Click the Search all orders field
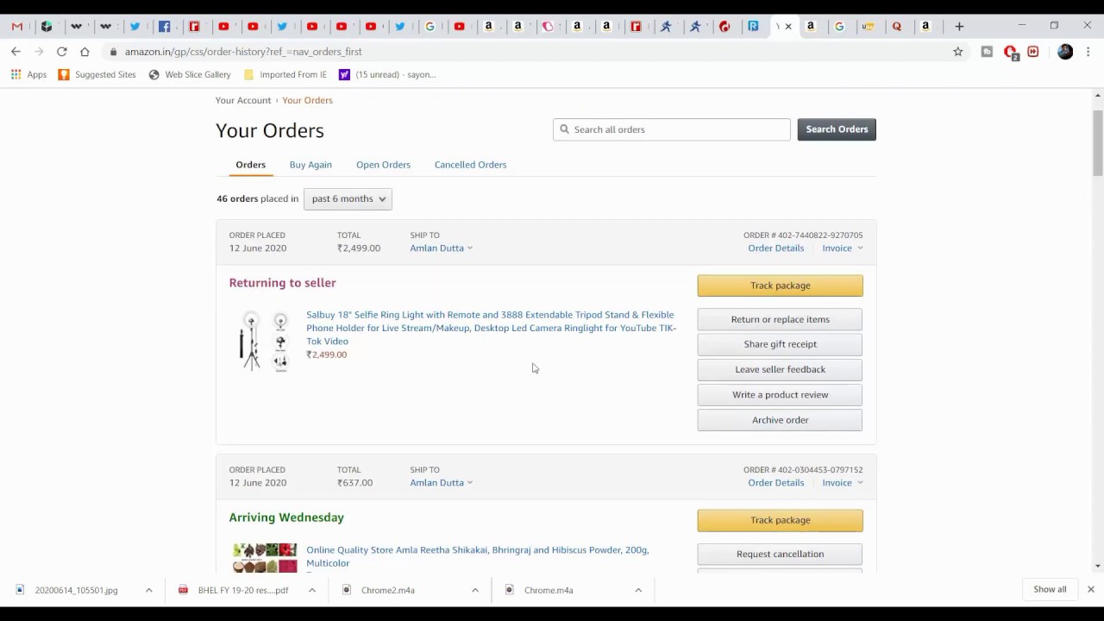 (671, 129)
